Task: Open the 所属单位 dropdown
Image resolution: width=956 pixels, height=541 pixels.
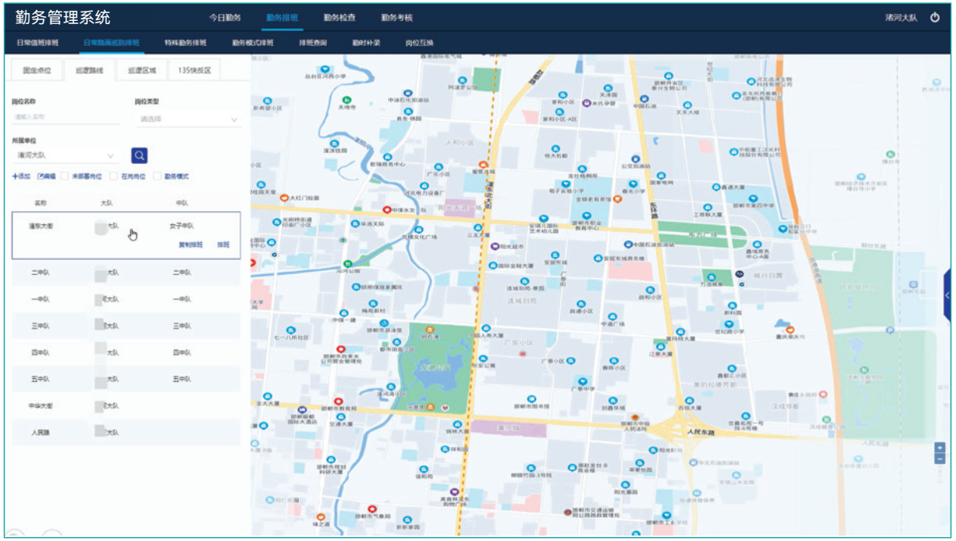Action: coord(64,155)
